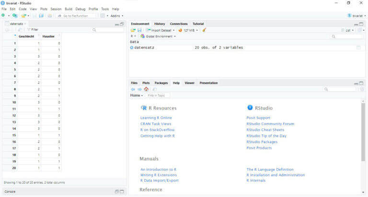Viewport: 368px width, 197px height.
Task: Open Learning R Online link
Action: pos(156,117)
